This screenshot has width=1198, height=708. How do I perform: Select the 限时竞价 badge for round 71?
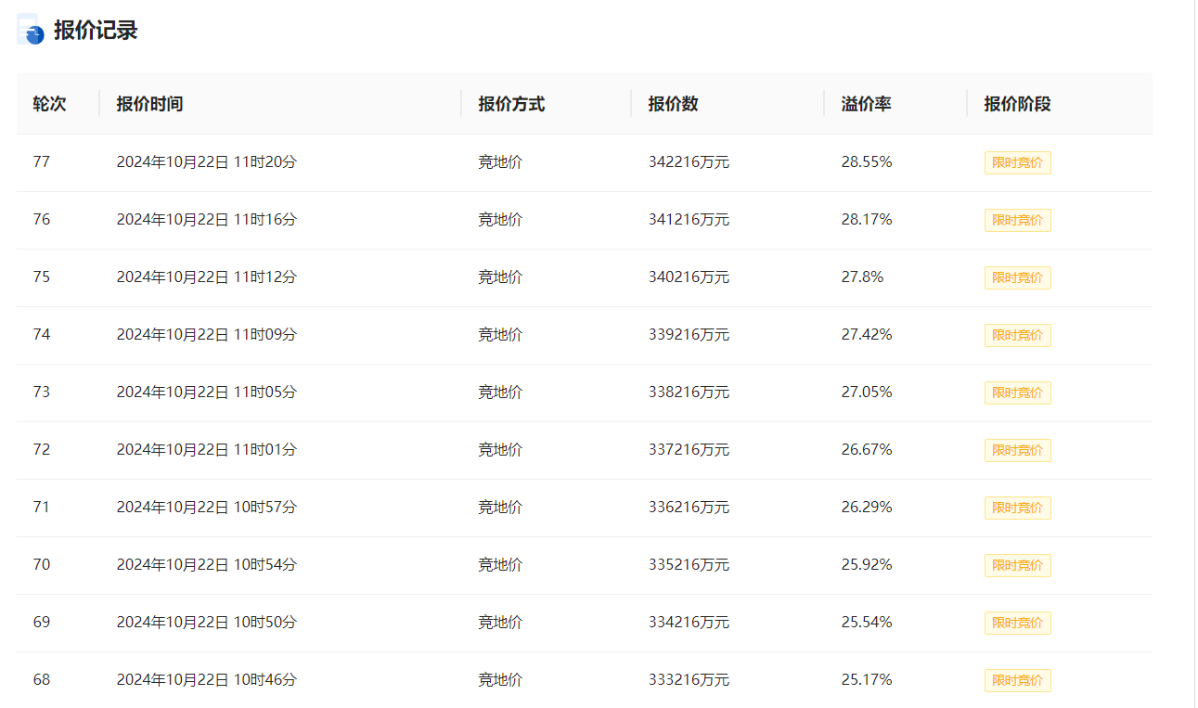pyautogui.click(x=1017, y=508)
